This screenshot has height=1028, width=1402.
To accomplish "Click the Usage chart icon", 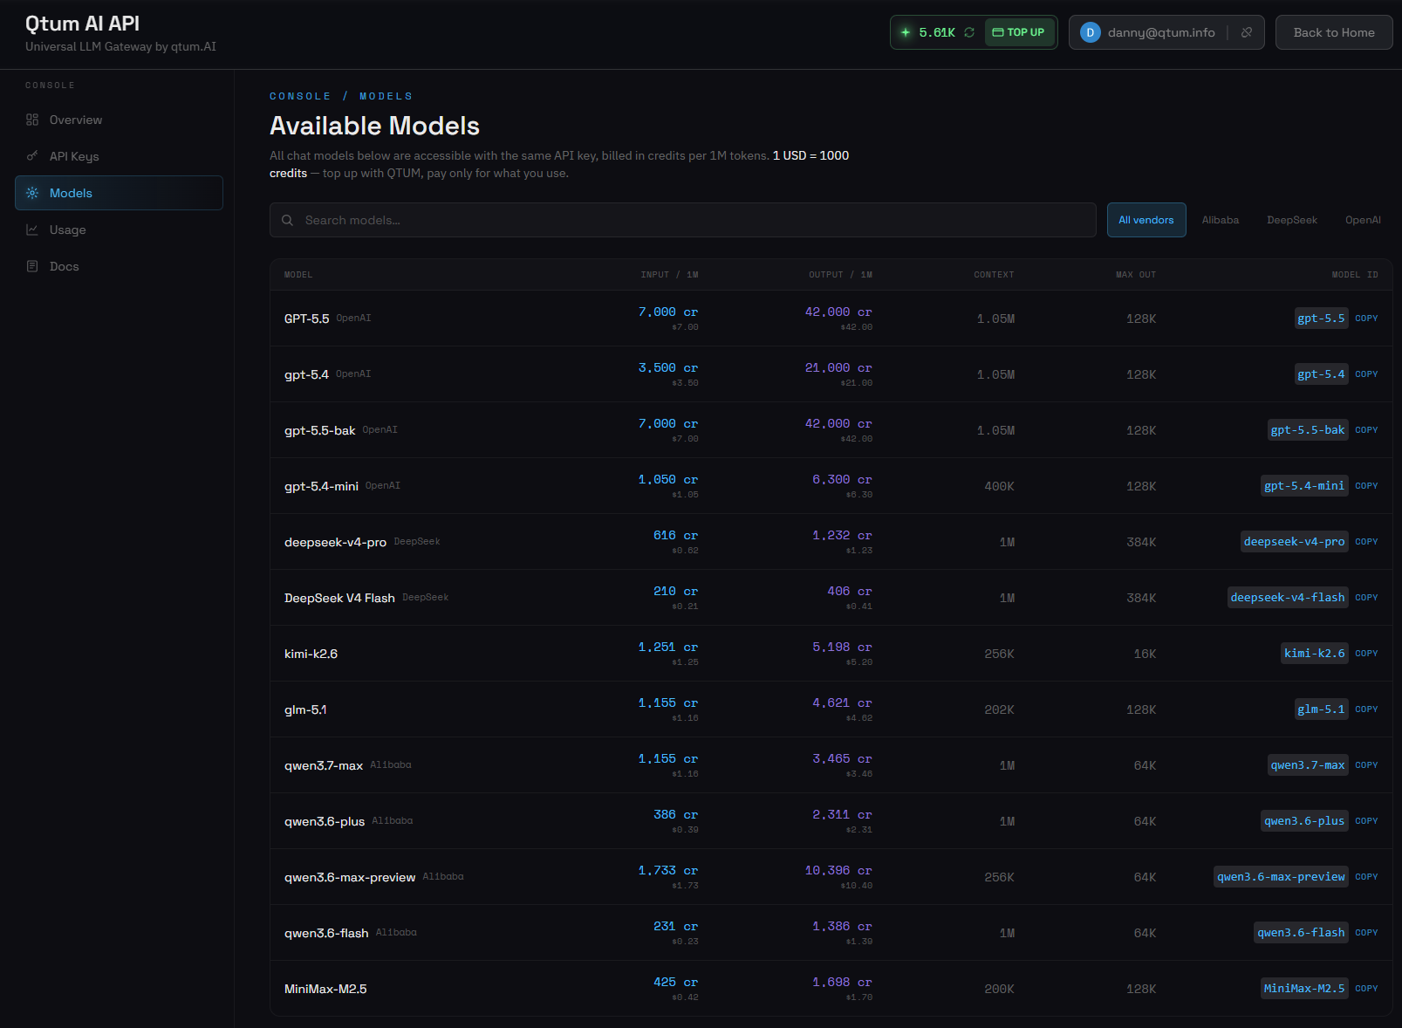I will tap(32, 230).
